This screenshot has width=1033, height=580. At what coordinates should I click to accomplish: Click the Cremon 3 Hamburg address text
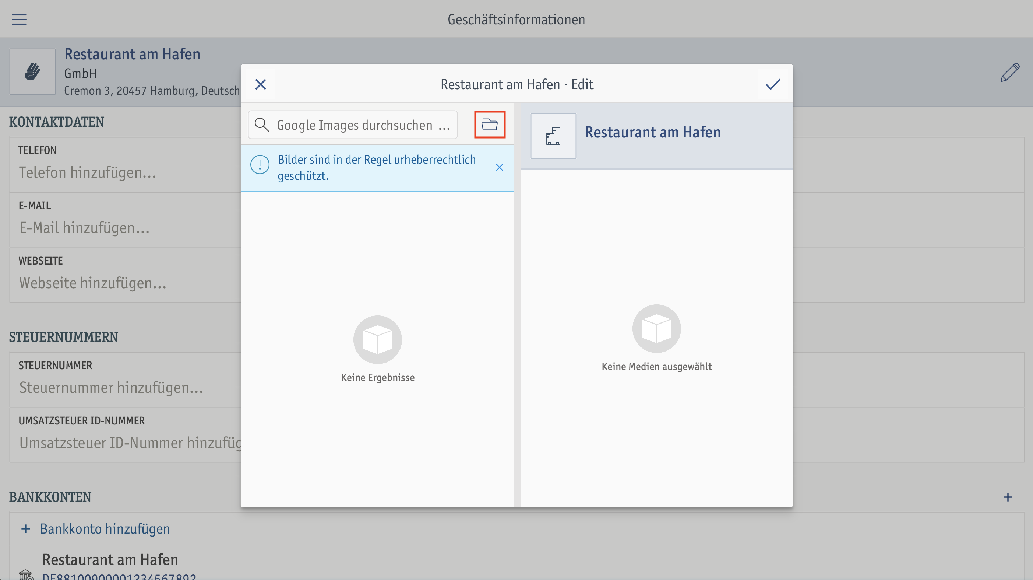pyautogui.click(x=152, y=91)
